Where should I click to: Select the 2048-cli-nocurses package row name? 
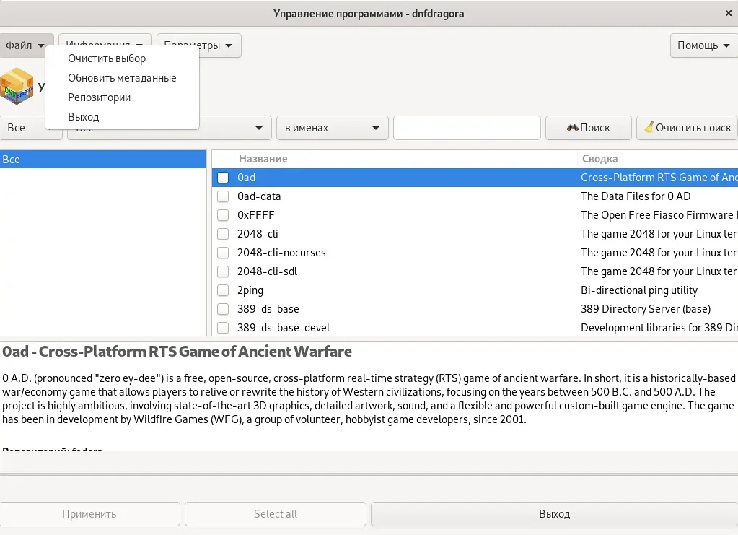(281, 253)
